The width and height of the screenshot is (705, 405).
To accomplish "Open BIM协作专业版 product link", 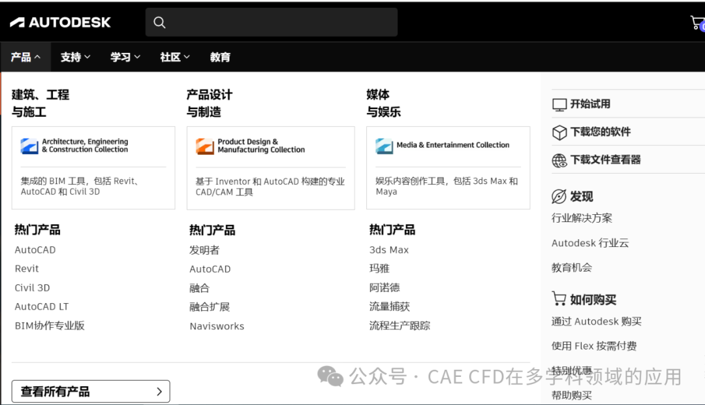I will pyautogui.click(x=50, y=325).
